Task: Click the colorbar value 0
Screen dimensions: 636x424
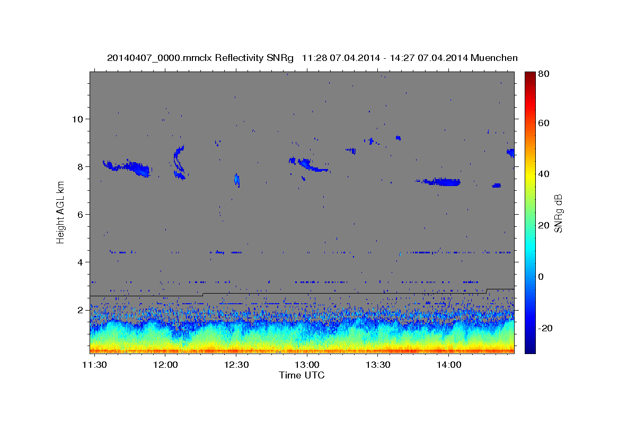Action: (542, 277)
